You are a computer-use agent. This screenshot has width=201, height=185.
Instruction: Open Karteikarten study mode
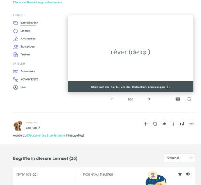click(x=29, y=23)
